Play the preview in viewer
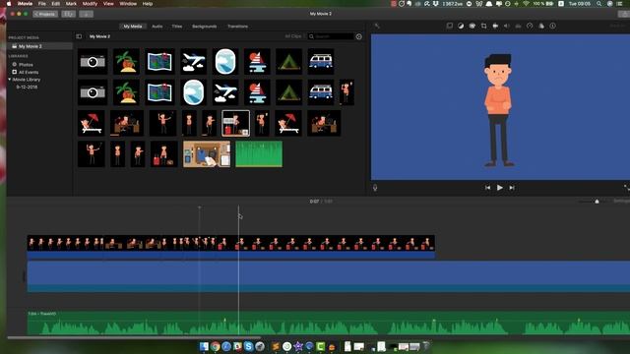This screenshot has width=630, height=354. click(x=499, y=188)
